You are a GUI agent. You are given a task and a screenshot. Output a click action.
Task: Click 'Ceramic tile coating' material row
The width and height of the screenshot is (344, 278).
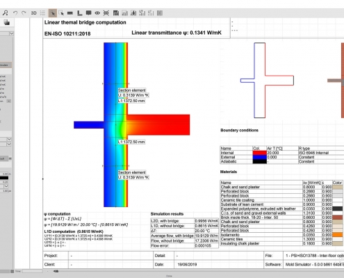(281, 200)
